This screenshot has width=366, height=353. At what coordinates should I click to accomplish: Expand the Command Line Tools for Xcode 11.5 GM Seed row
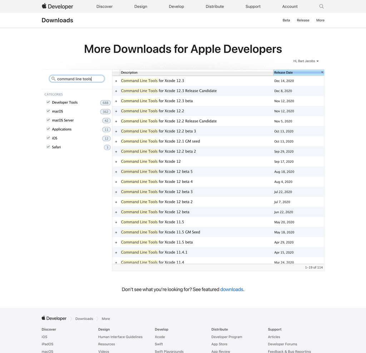(x=116, y=232)
